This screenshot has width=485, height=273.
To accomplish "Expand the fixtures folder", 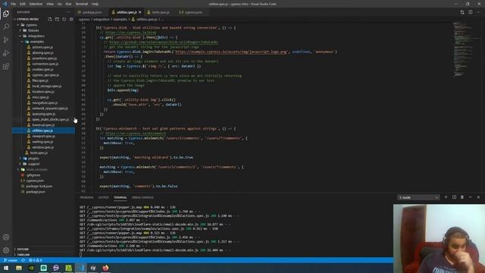I will [33, 30].
